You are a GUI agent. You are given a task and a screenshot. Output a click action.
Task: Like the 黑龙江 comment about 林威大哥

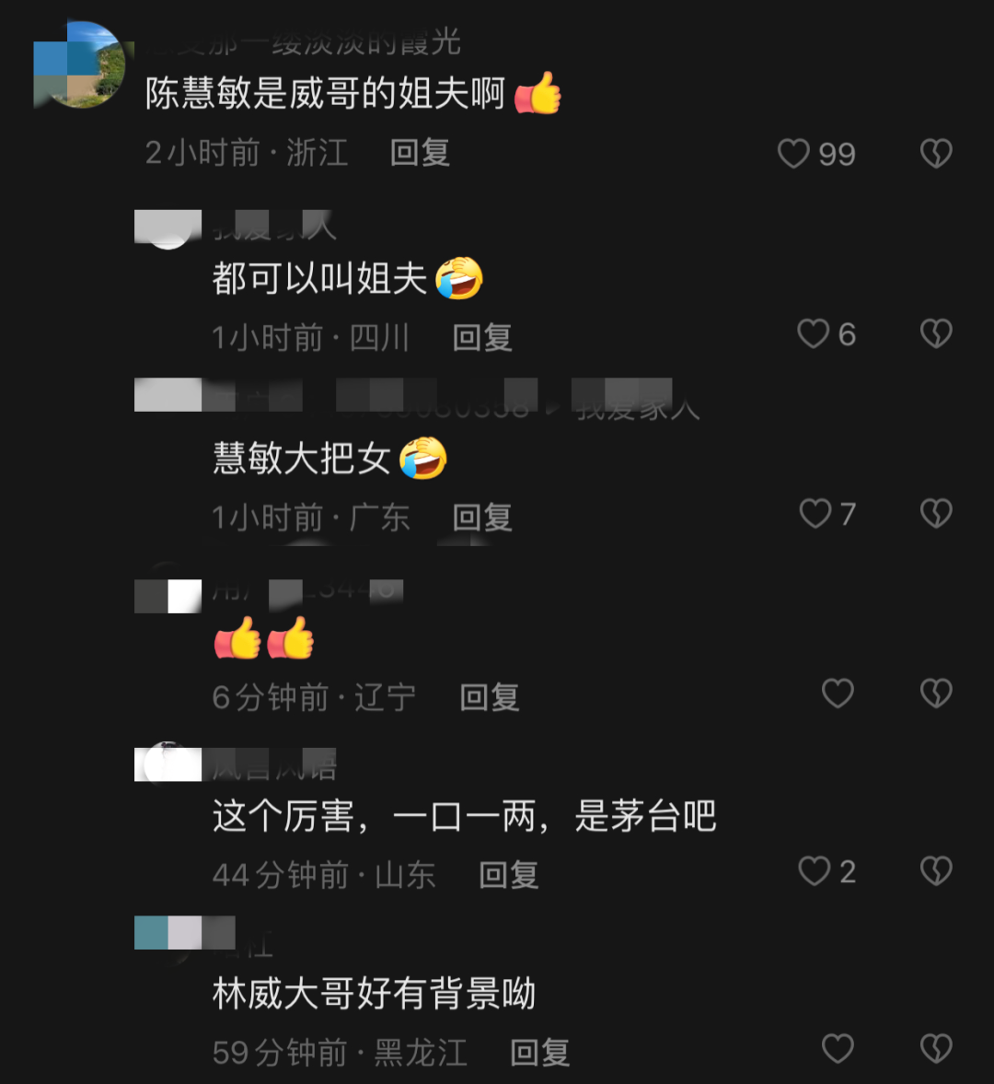tap(838, 1049)
